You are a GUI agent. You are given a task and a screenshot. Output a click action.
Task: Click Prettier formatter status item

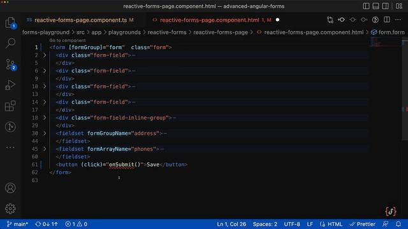click(363, 224)
